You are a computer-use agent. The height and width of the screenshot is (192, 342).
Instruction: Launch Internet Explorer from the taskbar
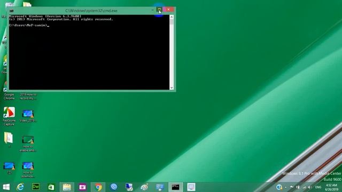(20, 187)
